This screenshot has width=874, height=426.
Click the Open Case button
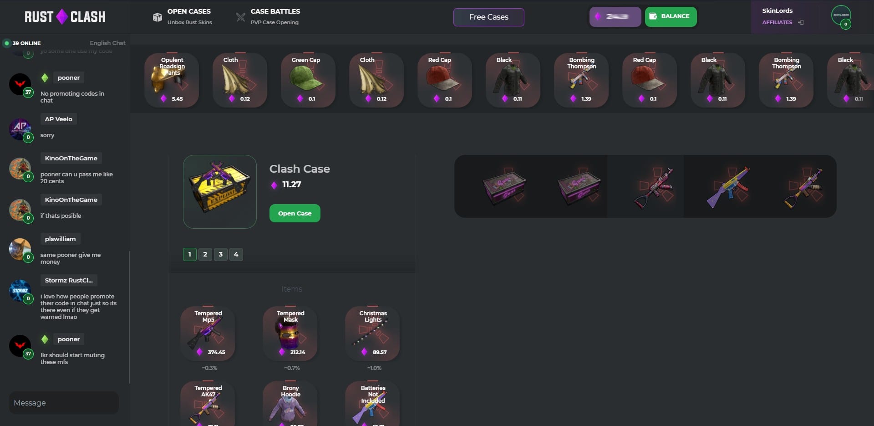pos(295,213)
